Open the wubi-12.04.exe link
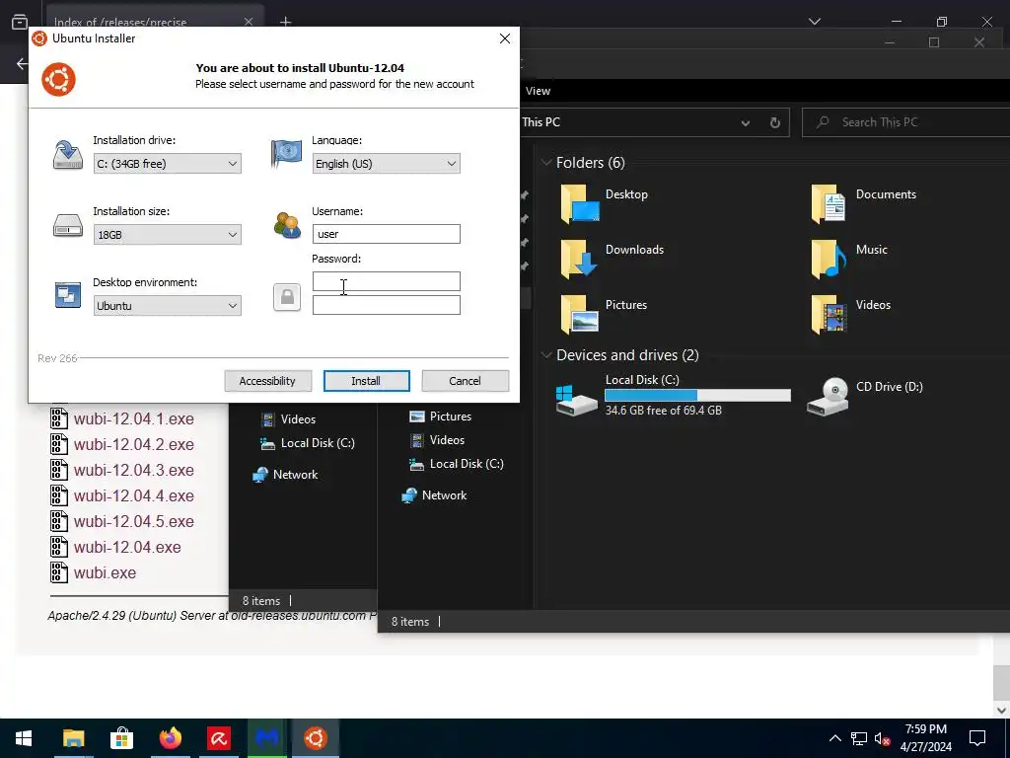 [x=127, y=547]
